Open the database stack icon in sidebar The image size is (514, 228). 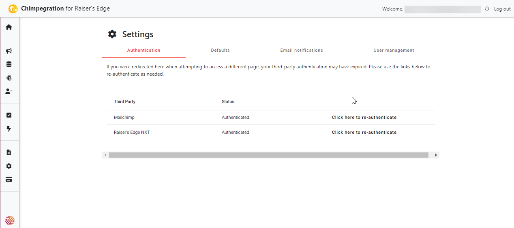point(9,64)
